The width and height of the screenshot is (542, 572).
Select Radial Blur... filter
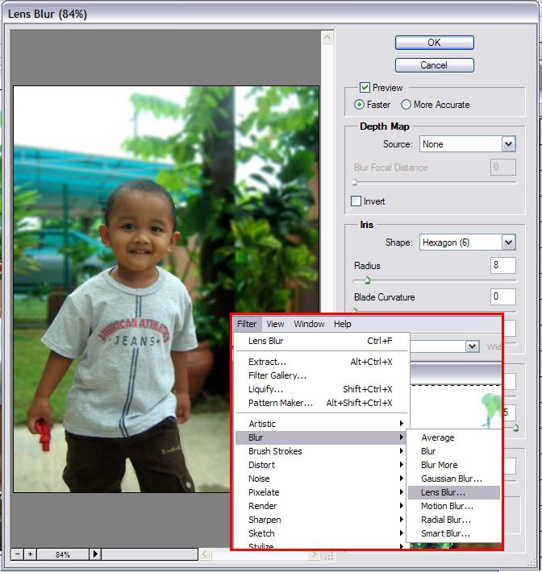pos(454,520)
